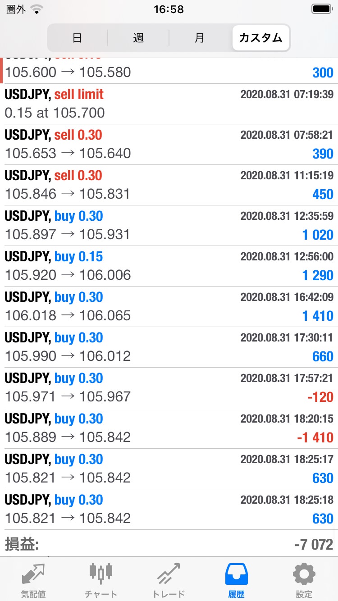This screenshot has height=601, width=338.
Task: Open the sell limit 0.15 at 105.700 order
Action: [169, 104]
